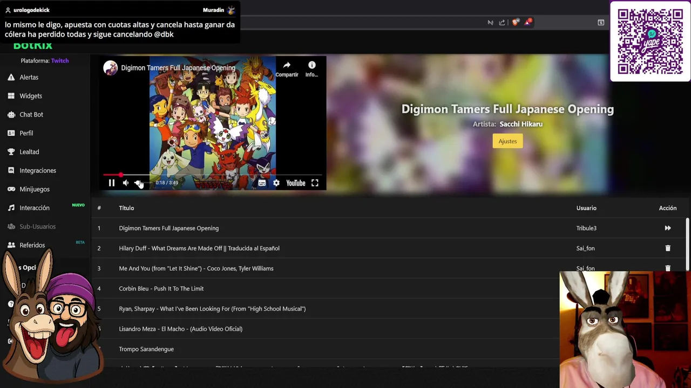This screenshot has height=388, width=691.
Task: Click the Título column header
Action: click(x=126, y=208)
